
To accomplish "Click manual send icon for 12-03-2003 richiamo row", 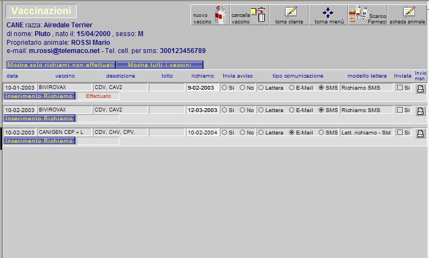I will tap(420, 111).
